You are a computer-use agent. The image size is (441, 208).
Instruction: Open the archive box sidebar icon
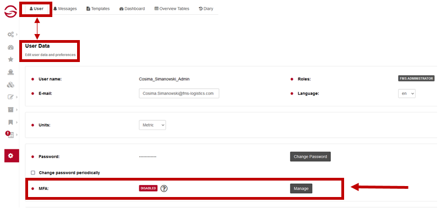coord(10,110)
